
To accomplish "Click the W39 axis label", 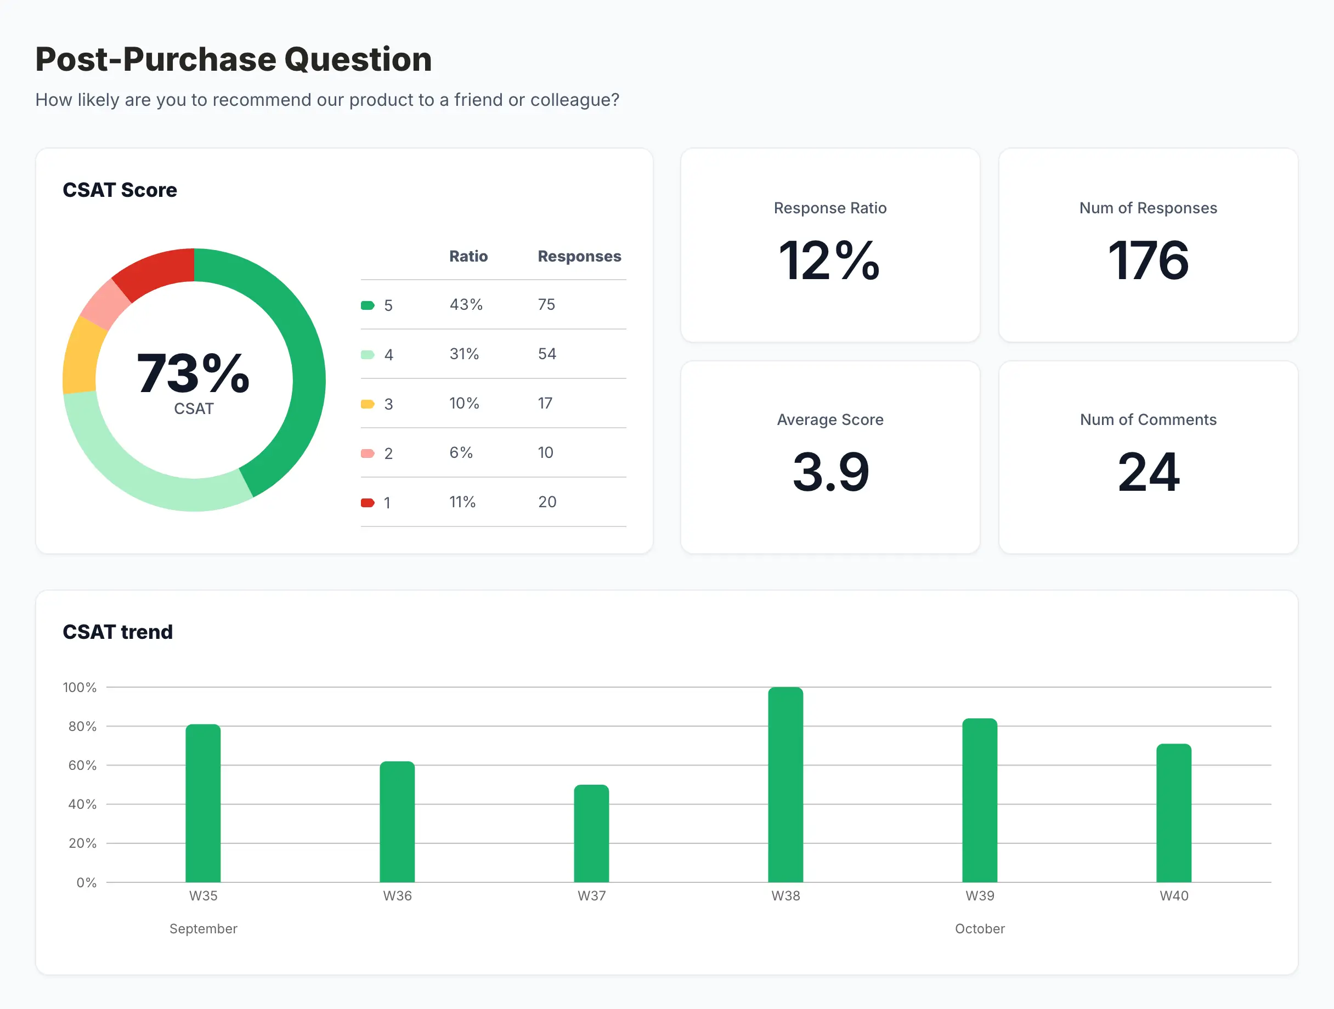I will click(x=980, y=895).
